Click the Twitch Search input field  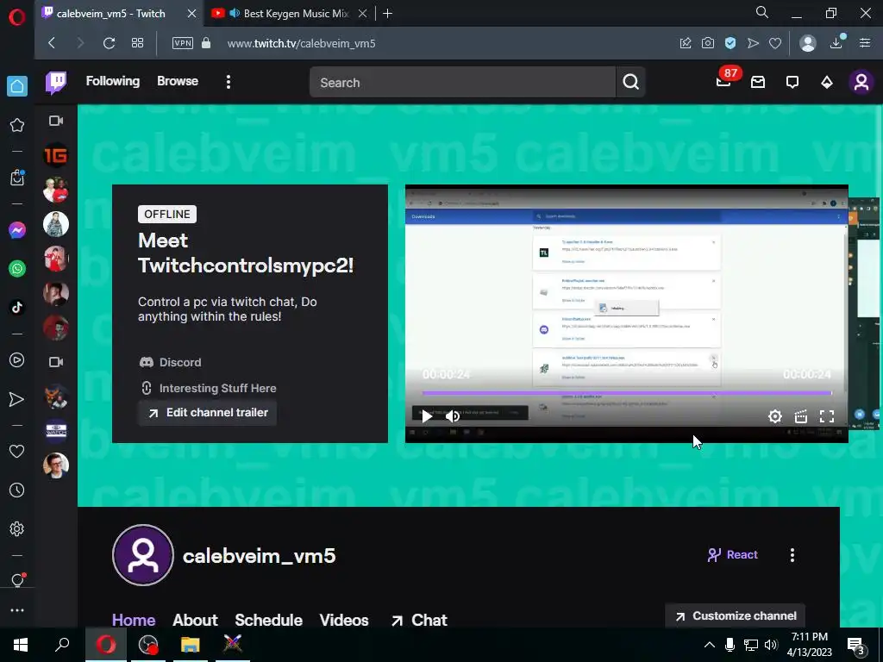point(462,82)
